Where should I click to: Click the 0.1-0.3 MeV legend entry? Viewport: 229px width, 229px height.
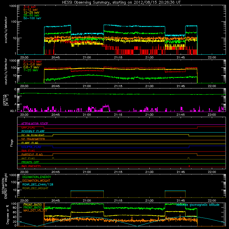pyautogui.click(x=33, y=62)
